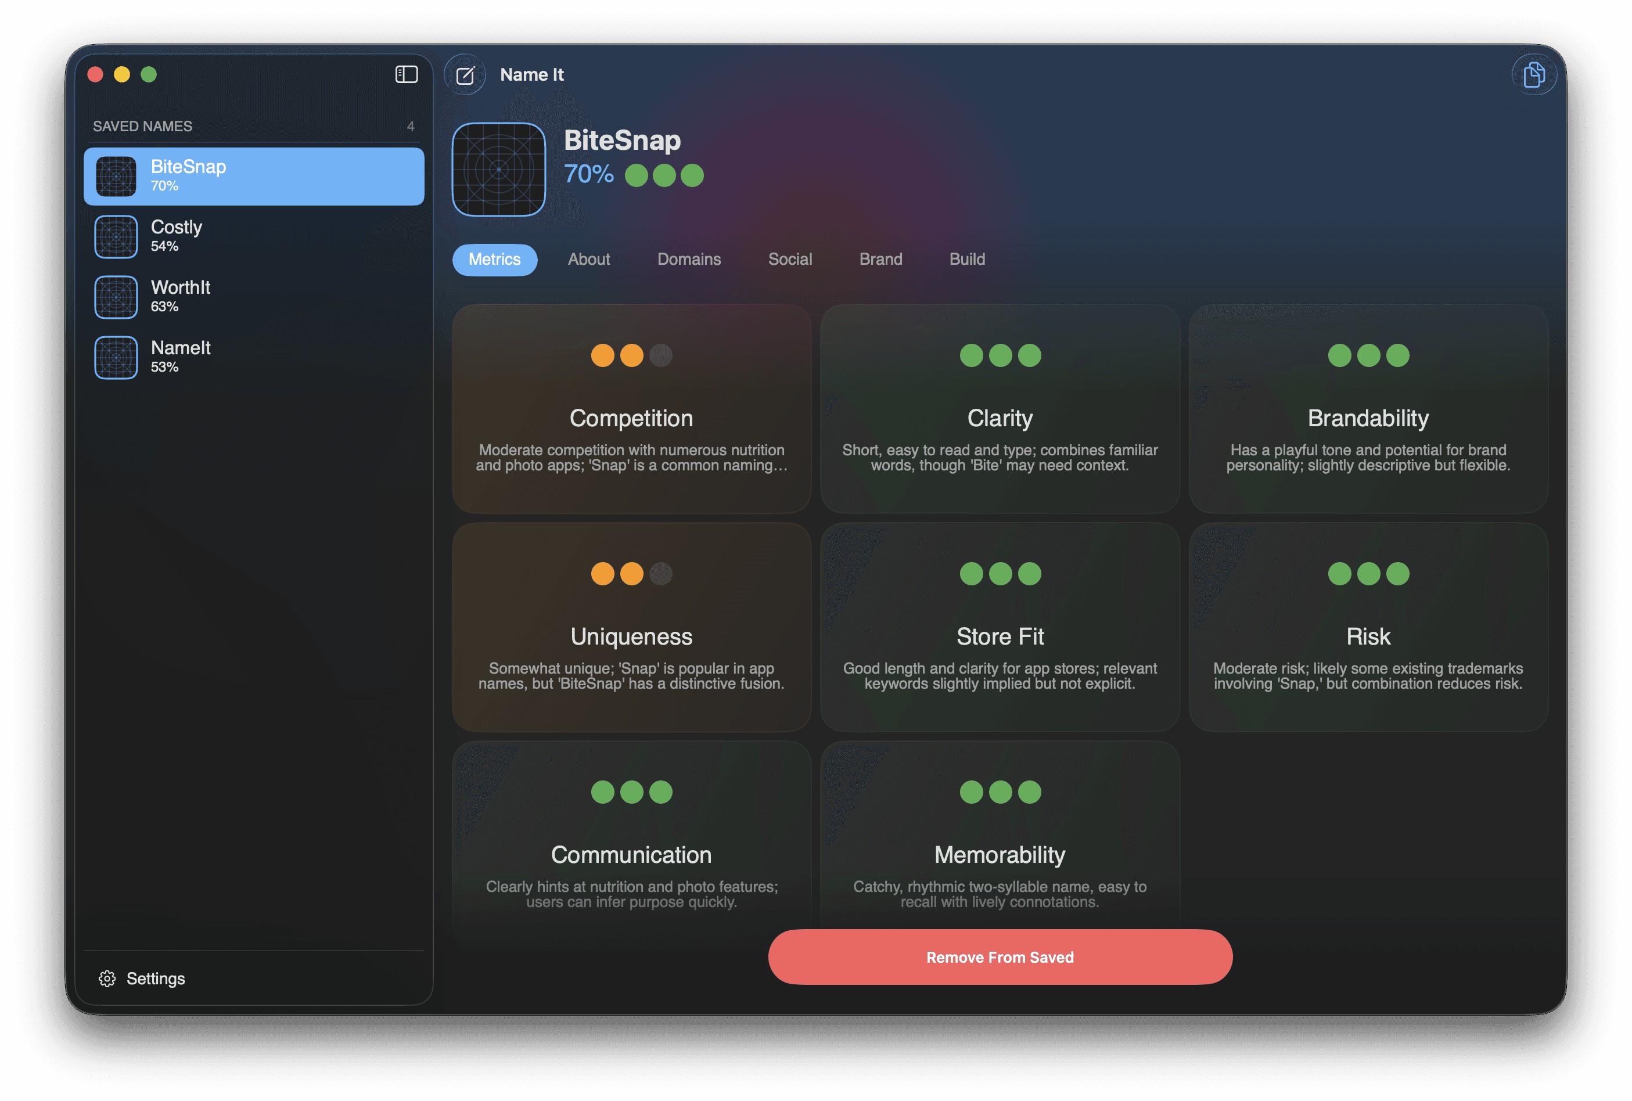Click the Competition metric card
Viewport: 1632px width, 1101px height.
tap(631, 409)
